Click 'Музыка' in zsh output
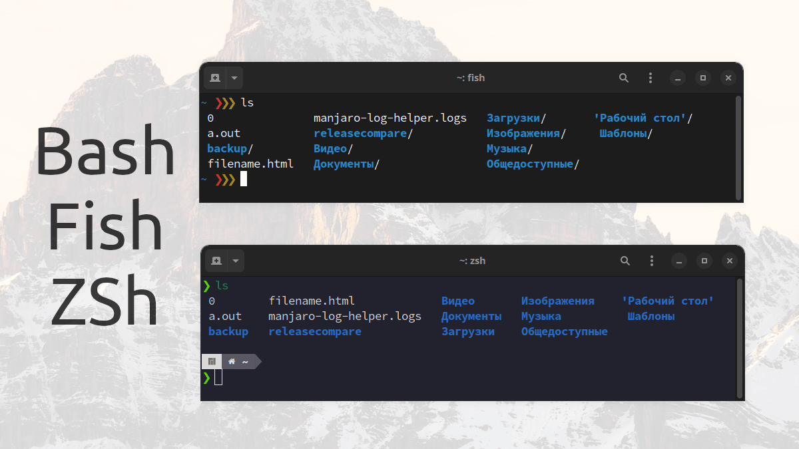 tap(541, 317)
